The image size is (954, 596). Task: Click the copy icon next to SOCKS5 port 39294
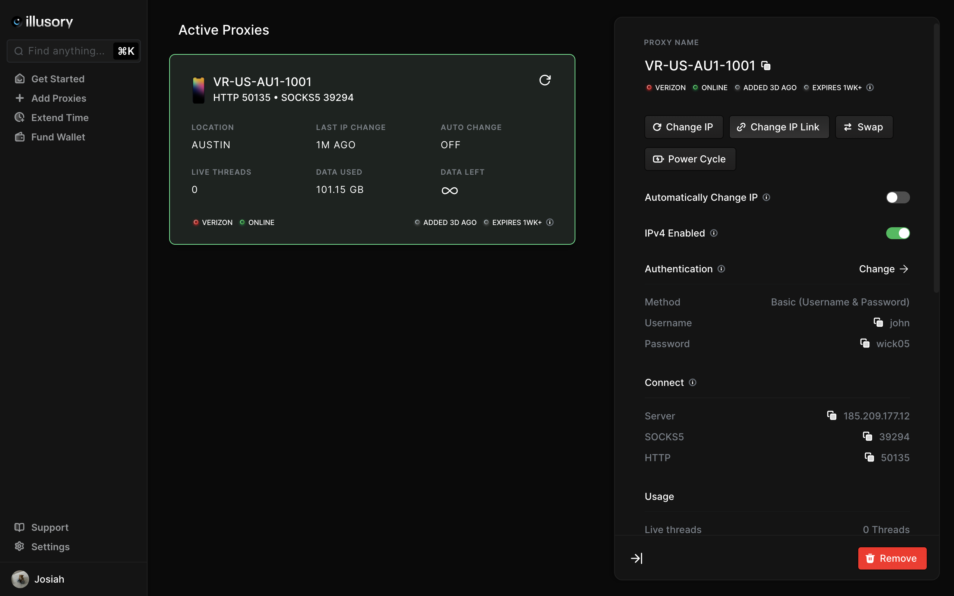pos(868,436)
